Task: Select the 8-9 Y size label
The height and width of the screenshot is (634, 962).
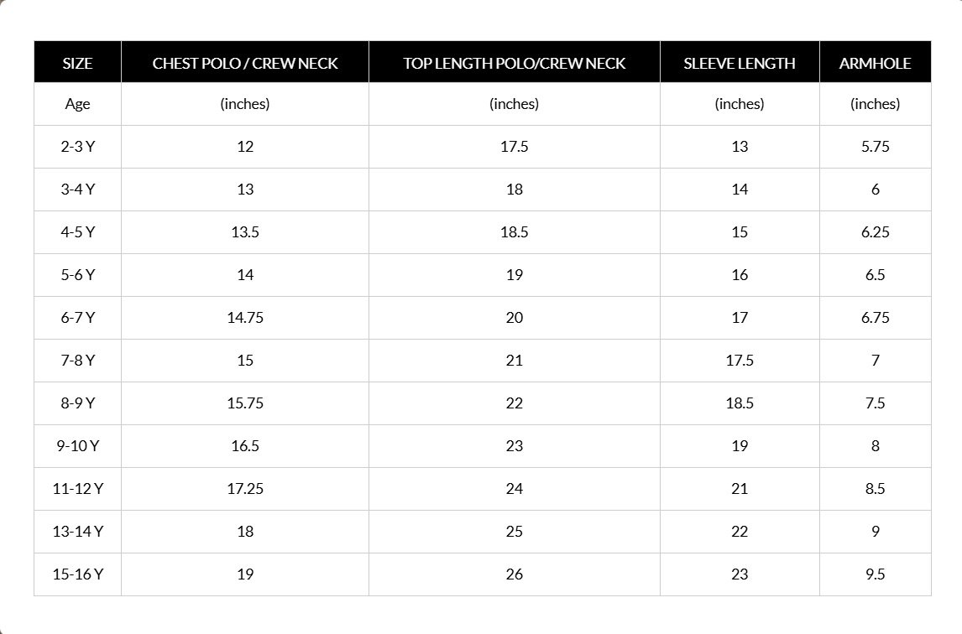Action: coord(77,403)
